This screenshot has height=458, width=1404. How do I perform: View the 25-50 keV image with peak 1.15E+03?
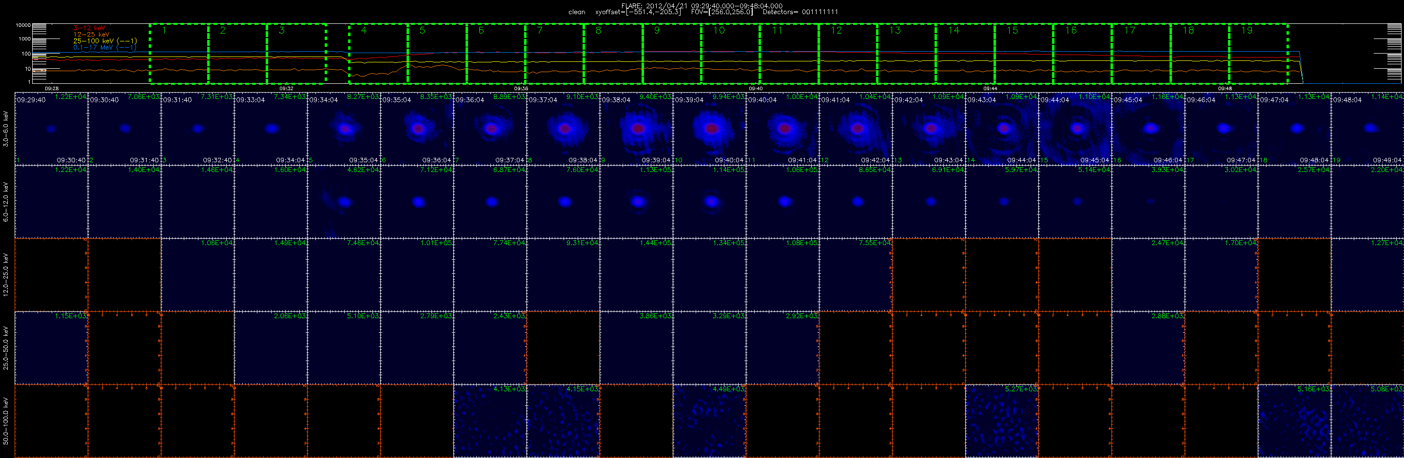[x=51, y=348]
